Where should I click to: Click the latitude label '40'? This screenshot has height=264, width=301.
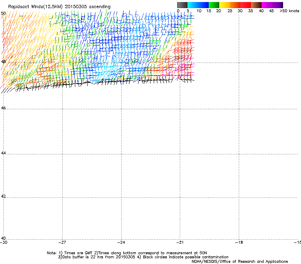coord(3,238)
